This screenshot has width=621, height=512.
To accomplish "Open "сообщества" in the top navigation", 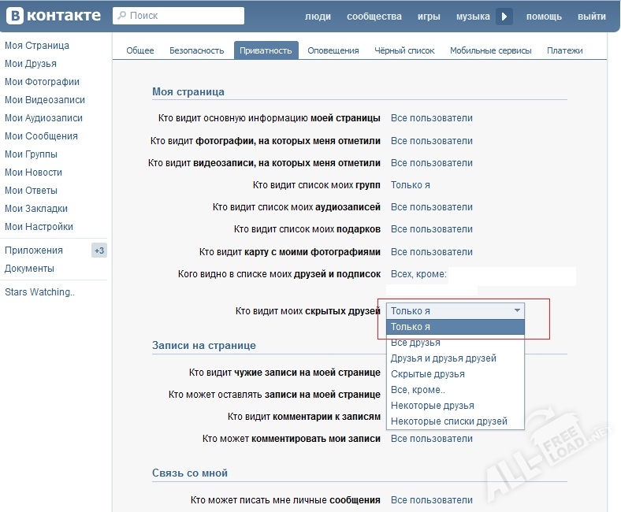I will 374,17.
